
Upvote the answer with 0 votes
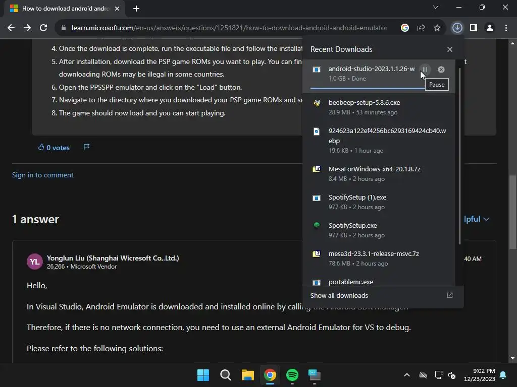[54, 148]
